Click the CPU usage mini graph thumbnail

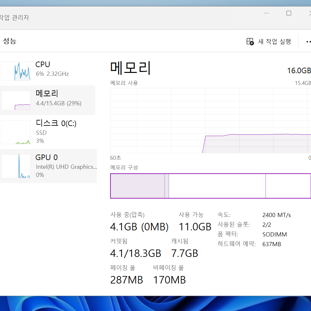[16, 71]
